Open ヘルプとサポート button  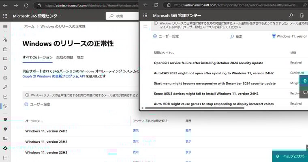(x=290, y=156)
